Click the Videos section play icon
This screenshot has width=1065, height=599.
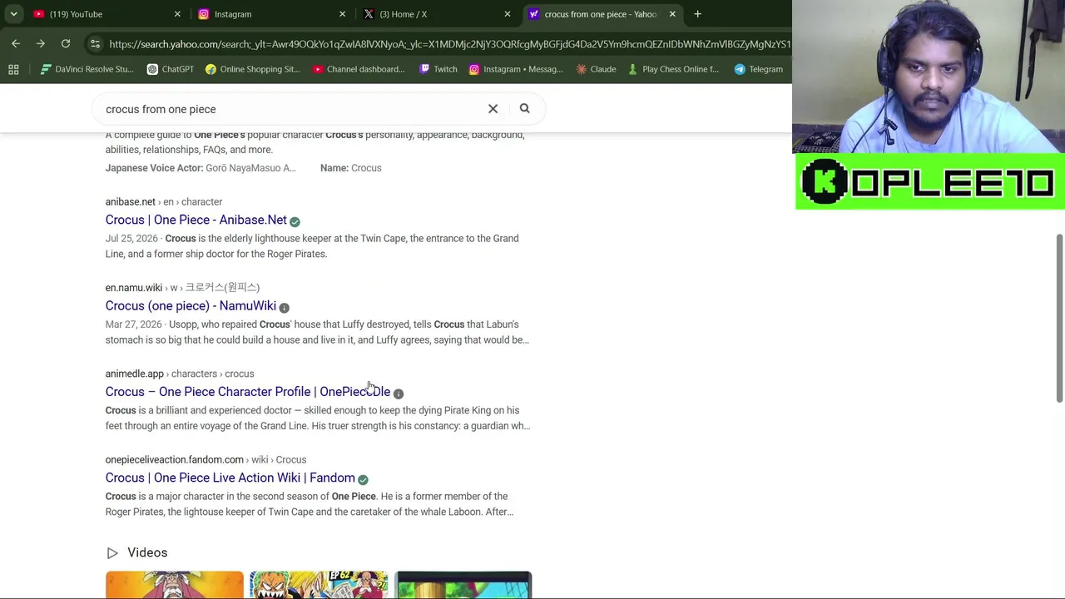(x=112, y=553)
